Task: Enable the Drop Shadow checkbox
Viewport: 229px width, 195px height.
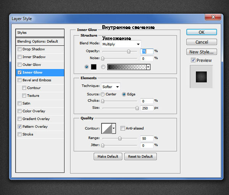Action: click(19, 49)
